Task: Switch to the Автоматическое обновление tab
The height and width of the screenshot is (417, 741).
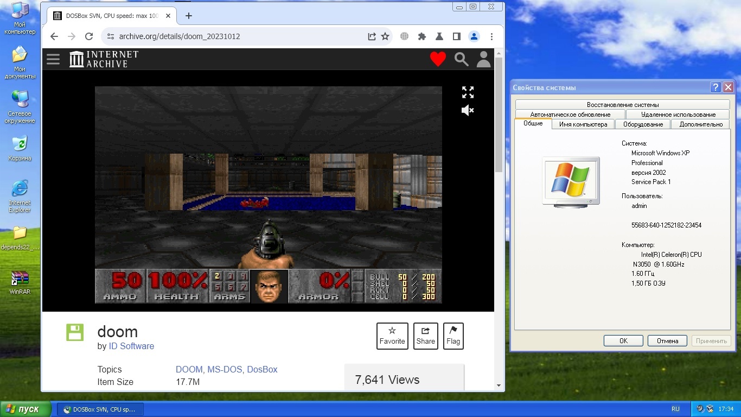Action: pyautogui.click(x=570, y=115)
